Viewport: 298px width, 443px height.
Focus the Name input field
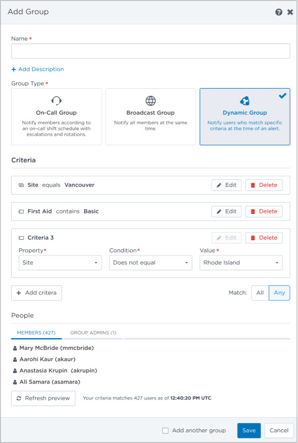click(x=151, y=51)
